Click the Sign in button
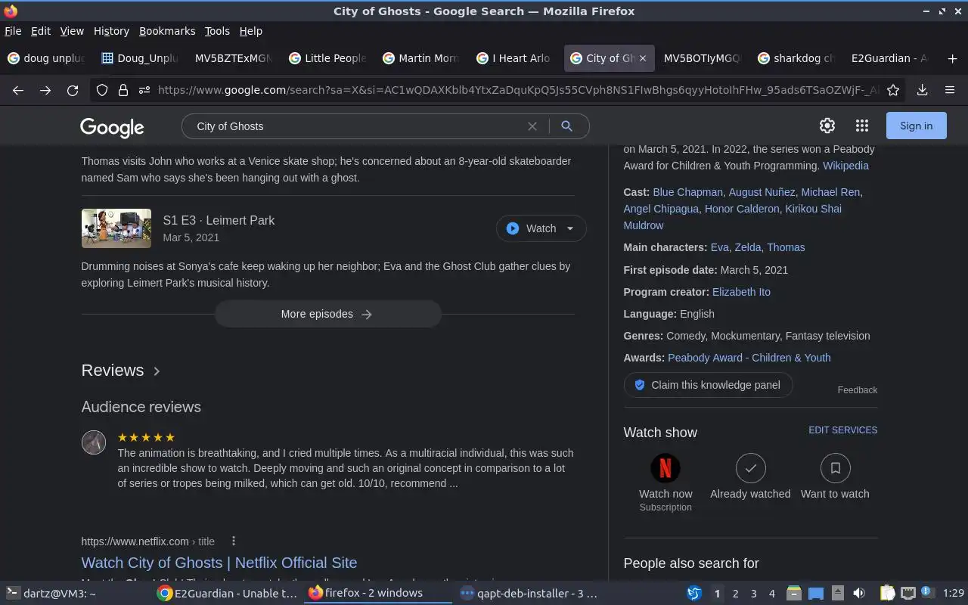 click(917, 126)
